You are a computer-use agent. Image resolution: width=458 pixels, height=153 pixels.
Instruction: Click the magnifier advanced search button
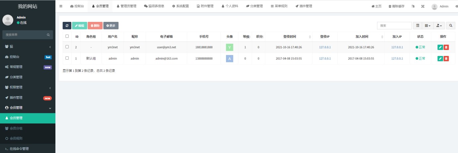[x=450, y=25]
